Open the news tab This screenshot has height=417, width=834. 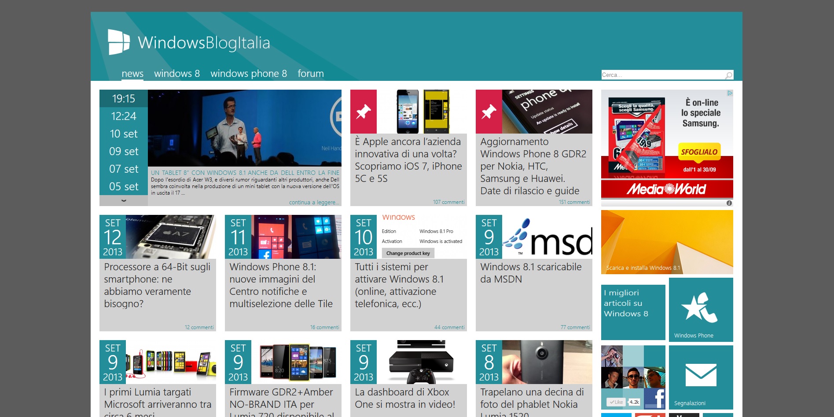click(x=132, y=74)
